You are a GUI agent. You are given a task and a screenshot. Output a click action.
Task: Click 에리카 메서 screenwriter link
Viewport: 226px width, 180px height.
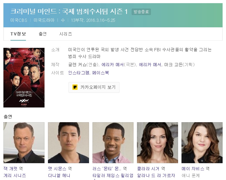113,65
